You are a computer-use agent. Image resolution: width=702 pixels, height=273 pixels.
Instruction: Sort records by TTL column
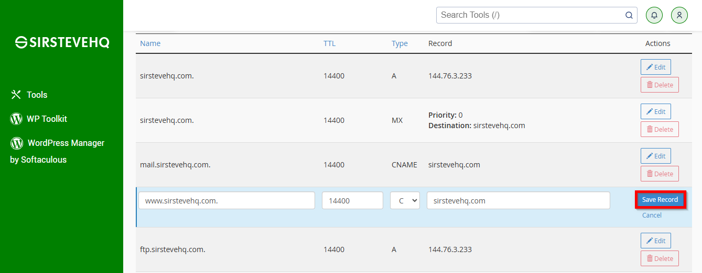329,43
